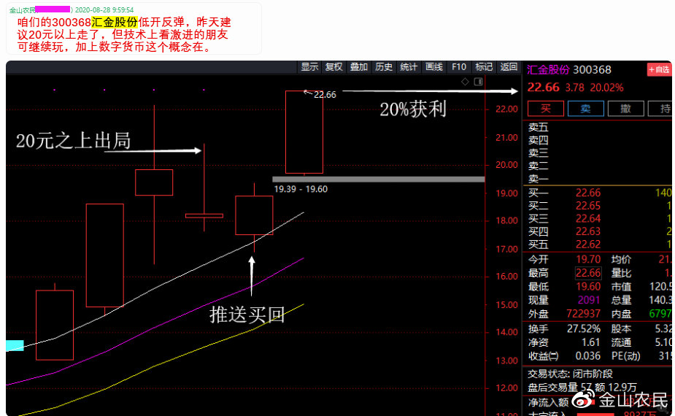Click the 显示 toolbar item

click(309, 67)
